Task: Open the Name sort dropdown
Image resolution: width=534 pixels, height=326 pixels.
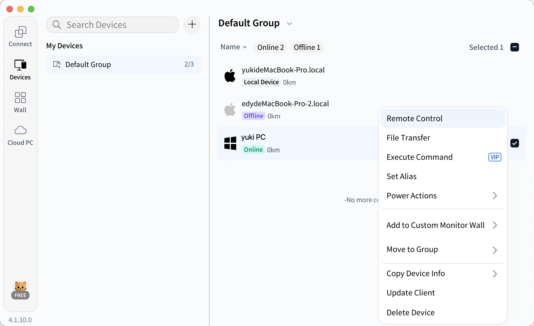Action: 233,47
